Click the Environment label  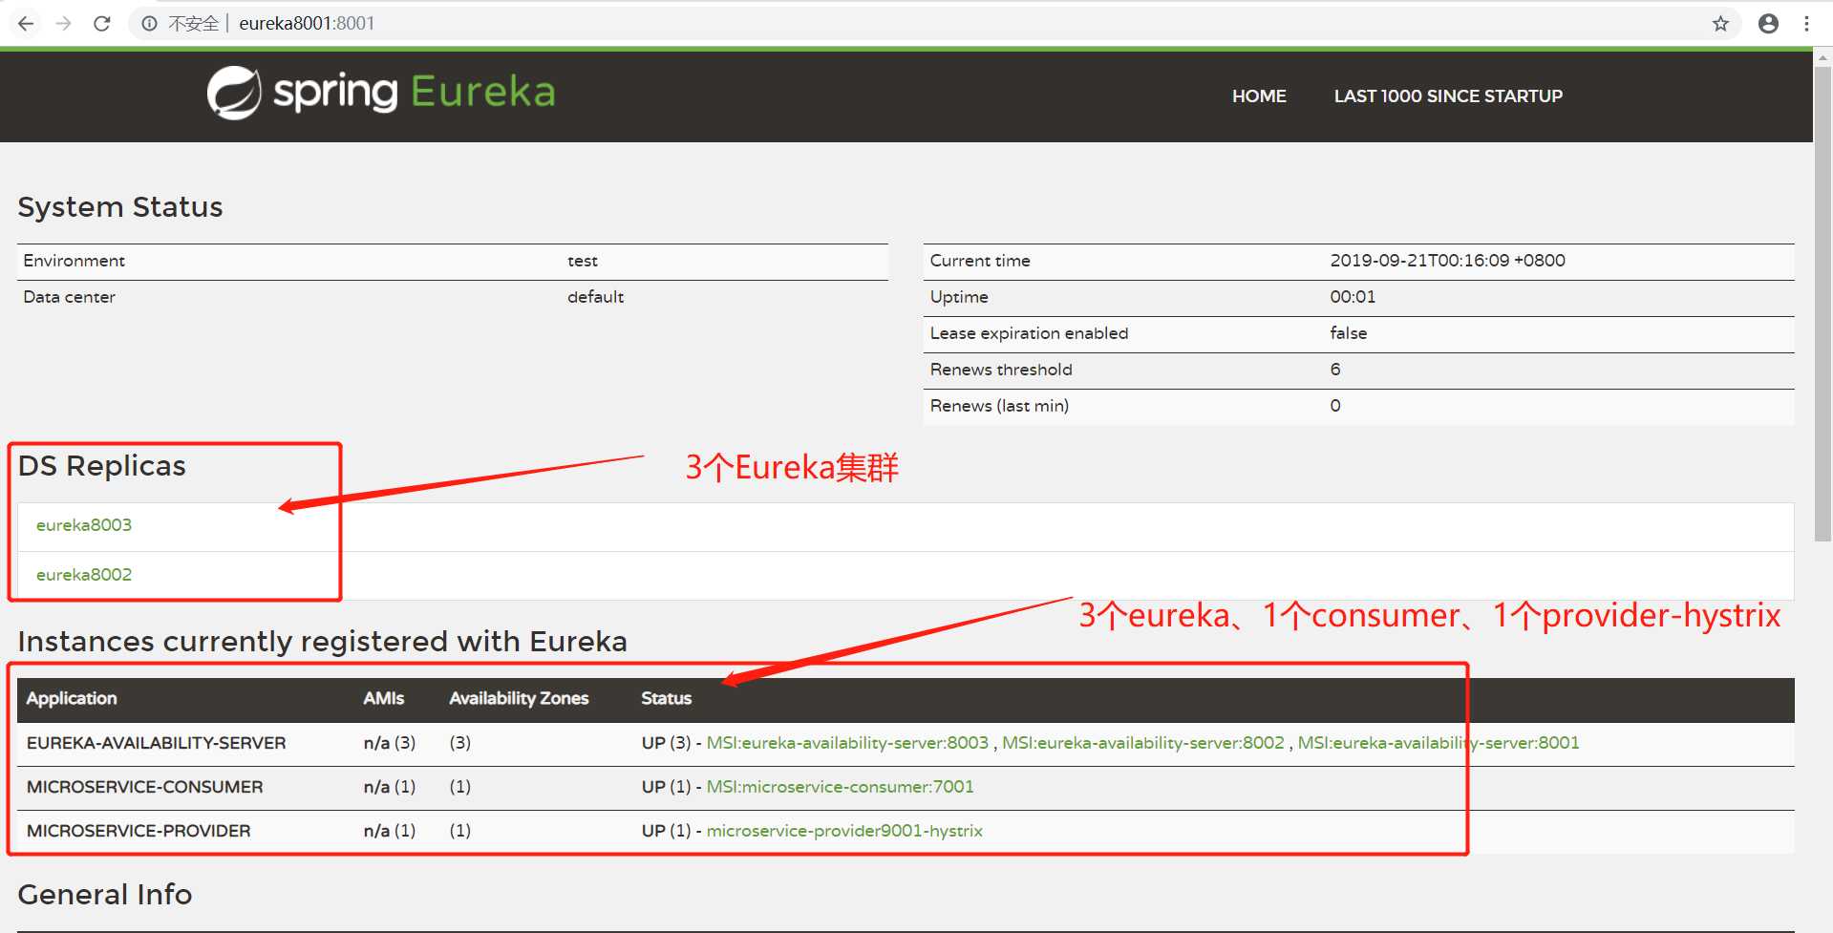74,260
